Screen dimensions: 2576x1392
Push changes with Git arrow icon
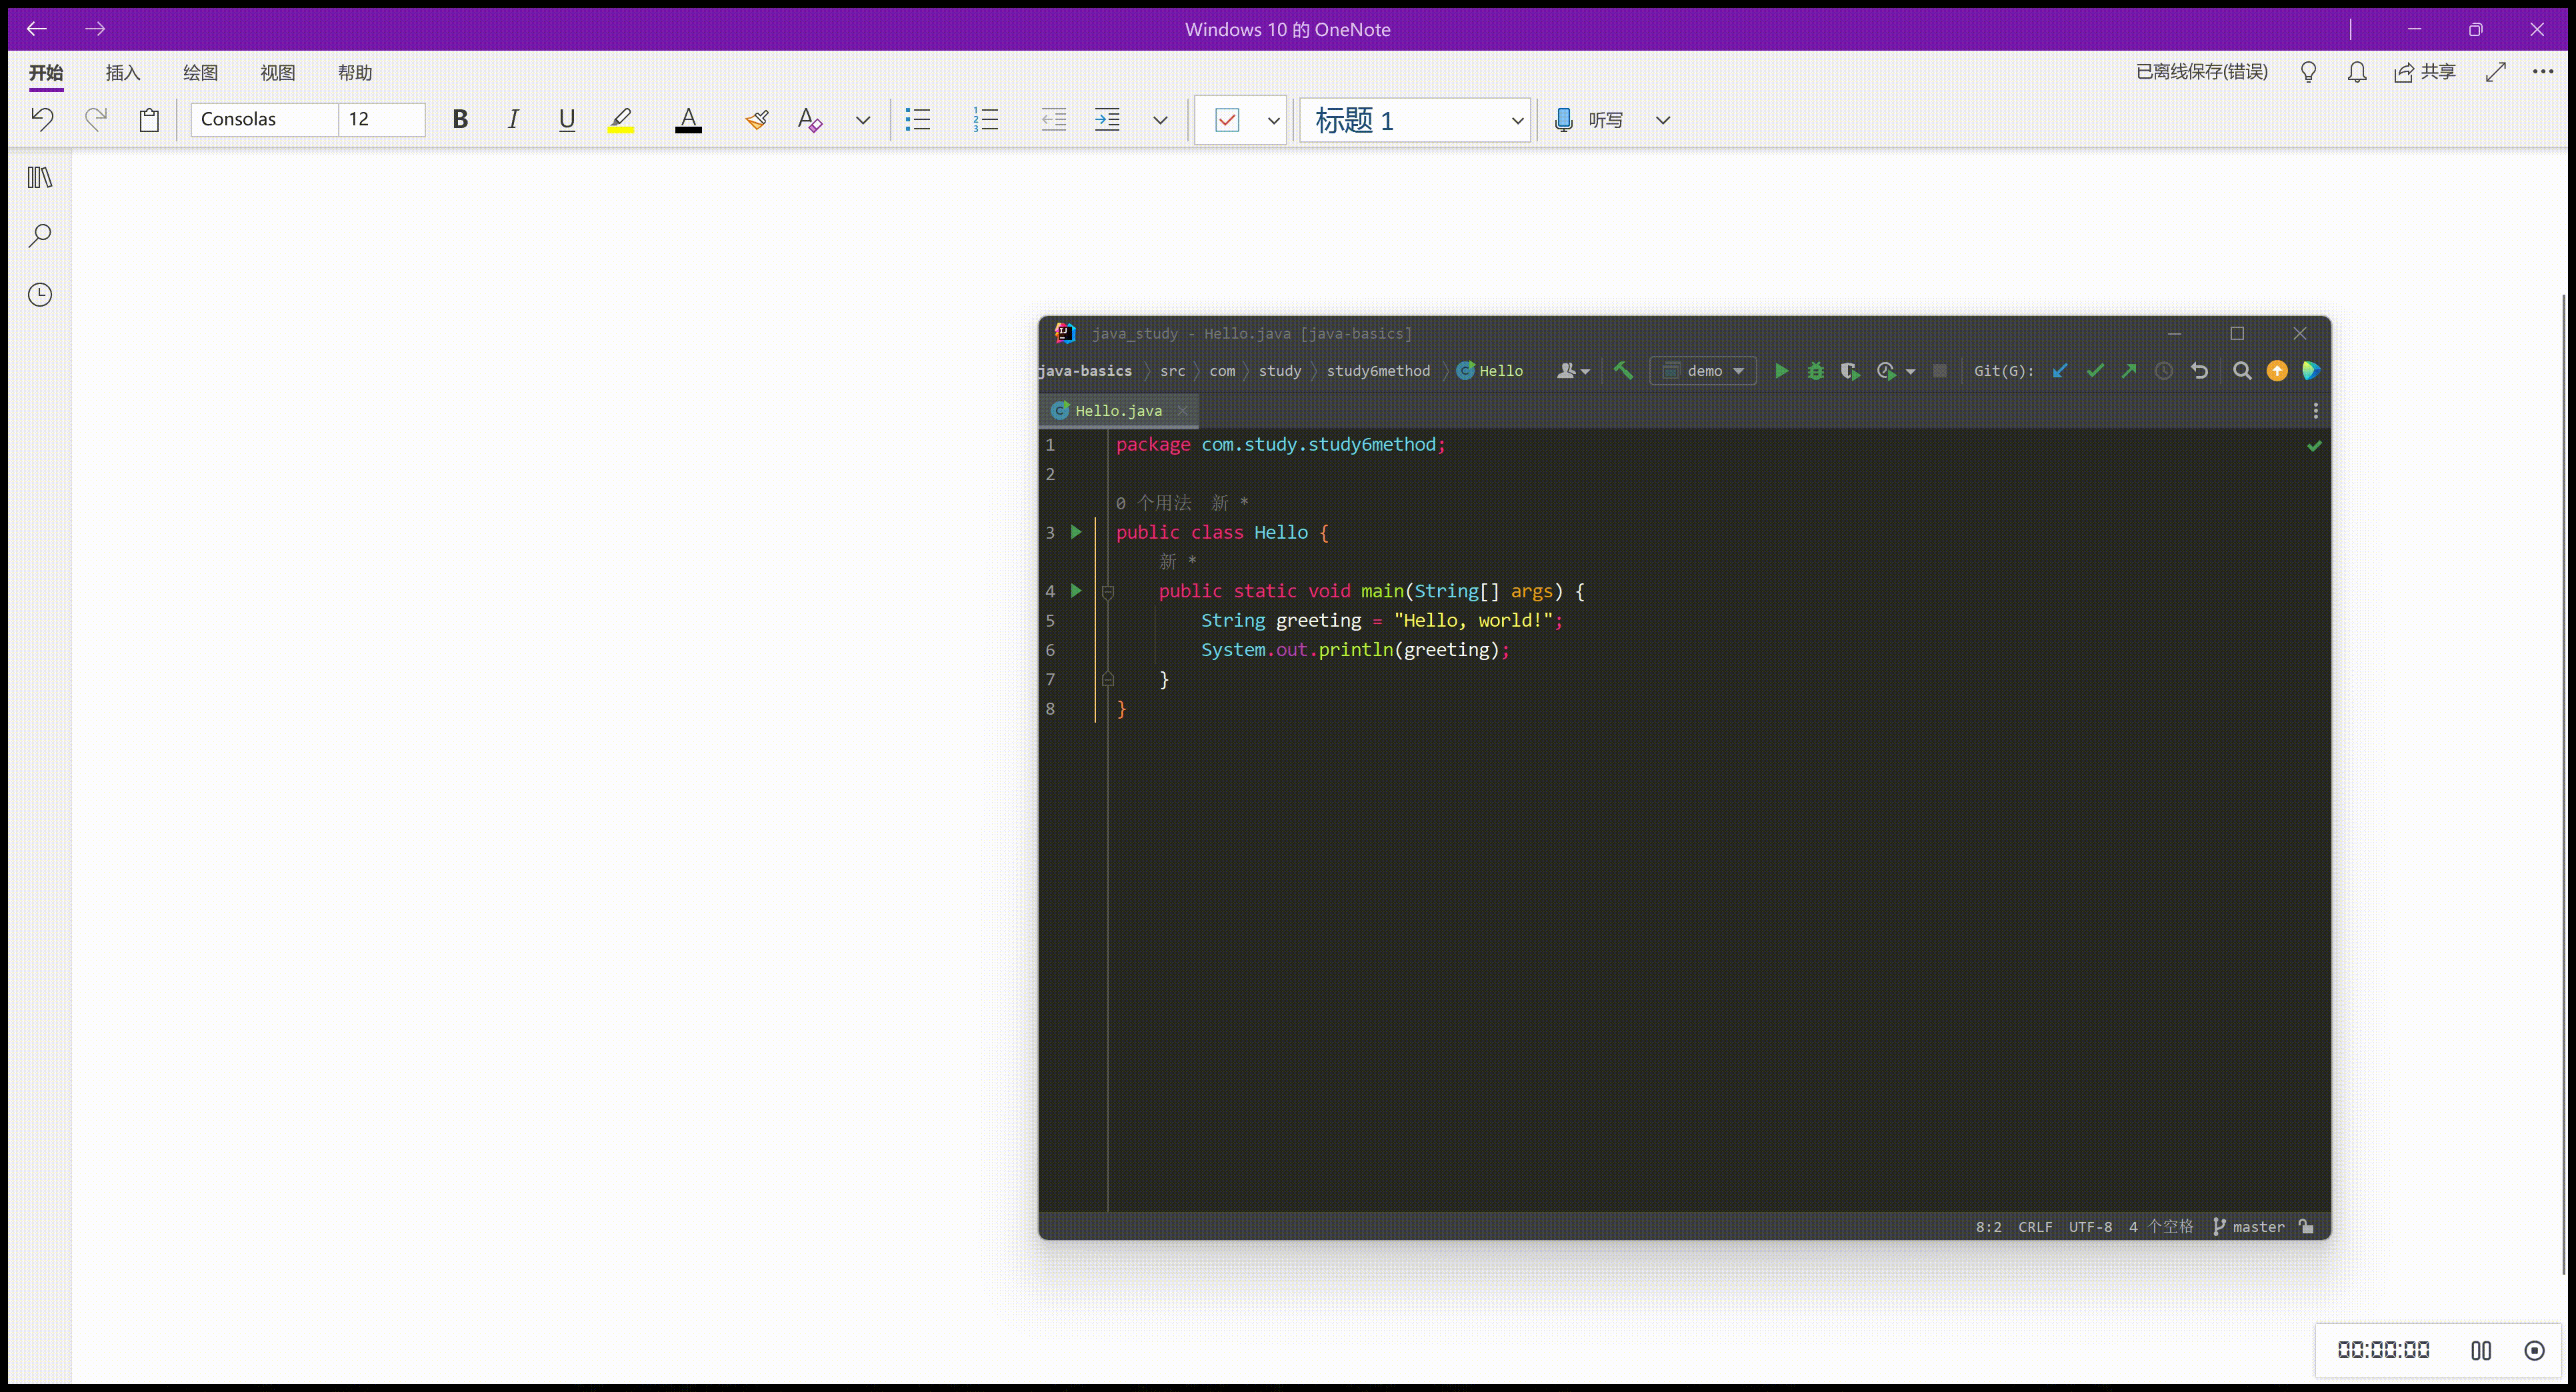[x=2129, y=371]
